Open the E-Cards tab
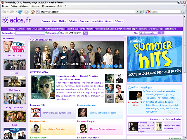This screenshot has height=140, width=187. click(x=119, y=21)
